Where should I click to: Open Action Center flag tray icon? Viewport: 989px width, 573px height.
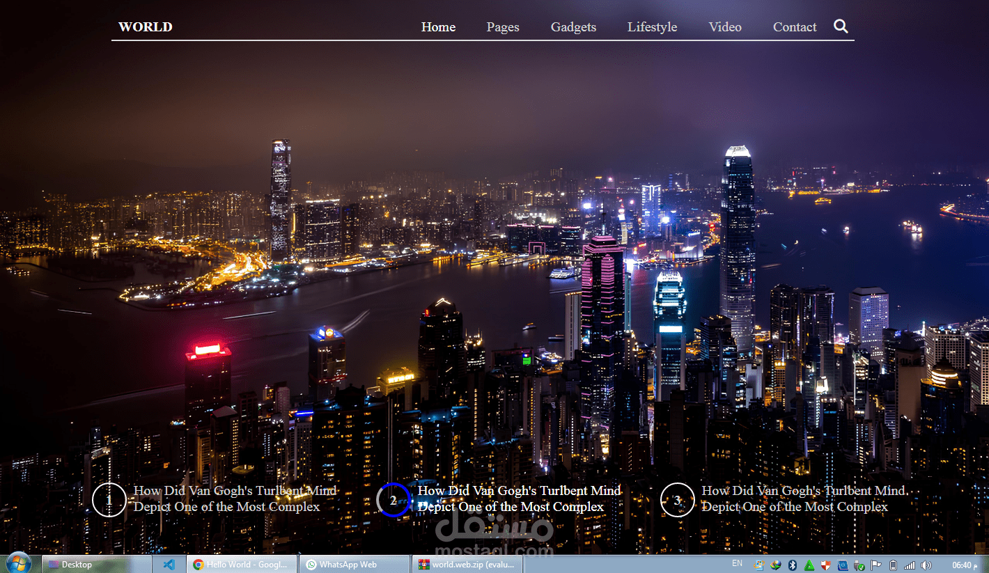pyautogui.click(x=876, y=565)
